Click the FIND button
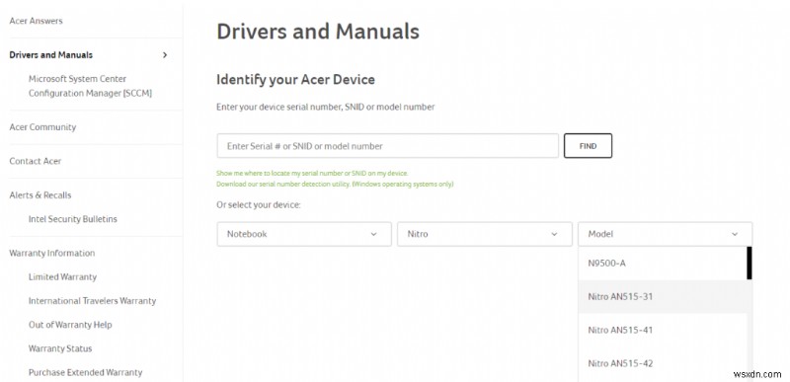The image size is (790, 382). (588, 146)
